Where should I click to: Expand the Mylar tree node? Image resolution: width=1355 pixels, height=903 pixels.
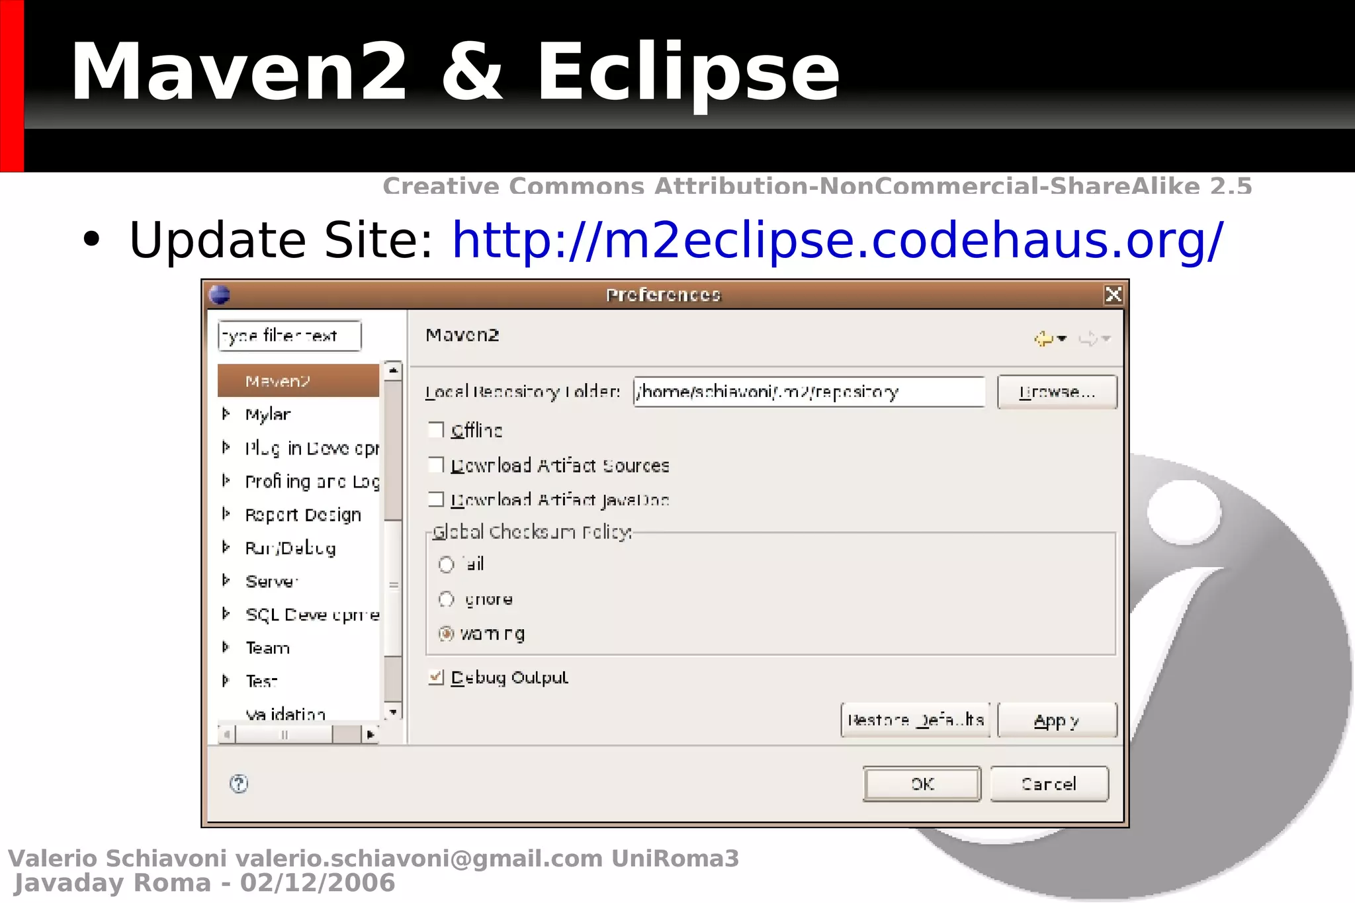click(226, 414)
